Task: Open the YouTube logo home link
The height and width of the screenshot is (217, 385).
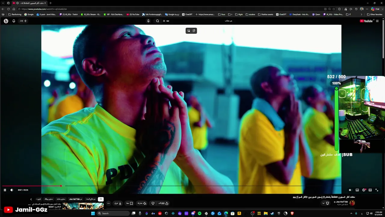Action: 366,21
